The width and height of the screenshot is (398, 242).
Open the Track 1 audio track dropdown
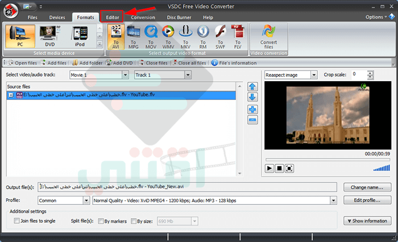(x=188, y=75)
